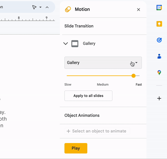Image resolution: width=167 pixels, height=159 pixels.
Task: Select the pointer cursor mode tool
Action: click(x=34, y=7)
